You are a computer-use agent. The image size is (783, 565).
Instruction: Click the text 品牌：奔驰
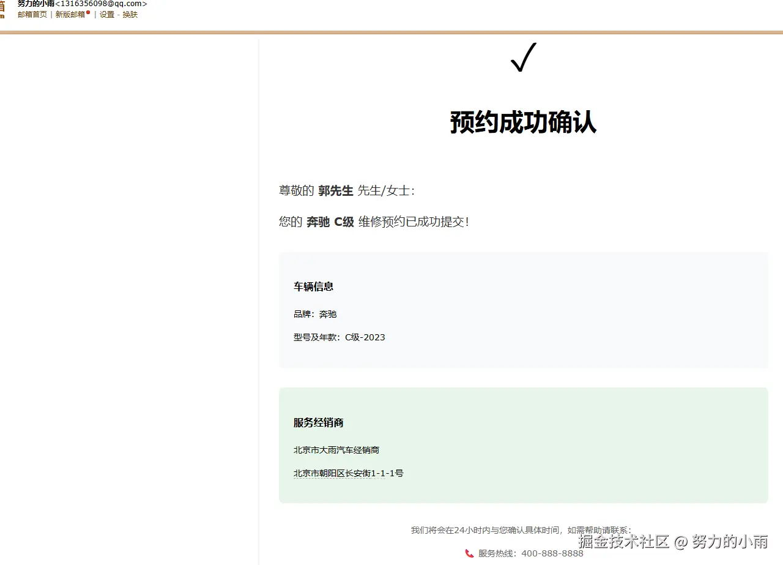coord(315,314)
